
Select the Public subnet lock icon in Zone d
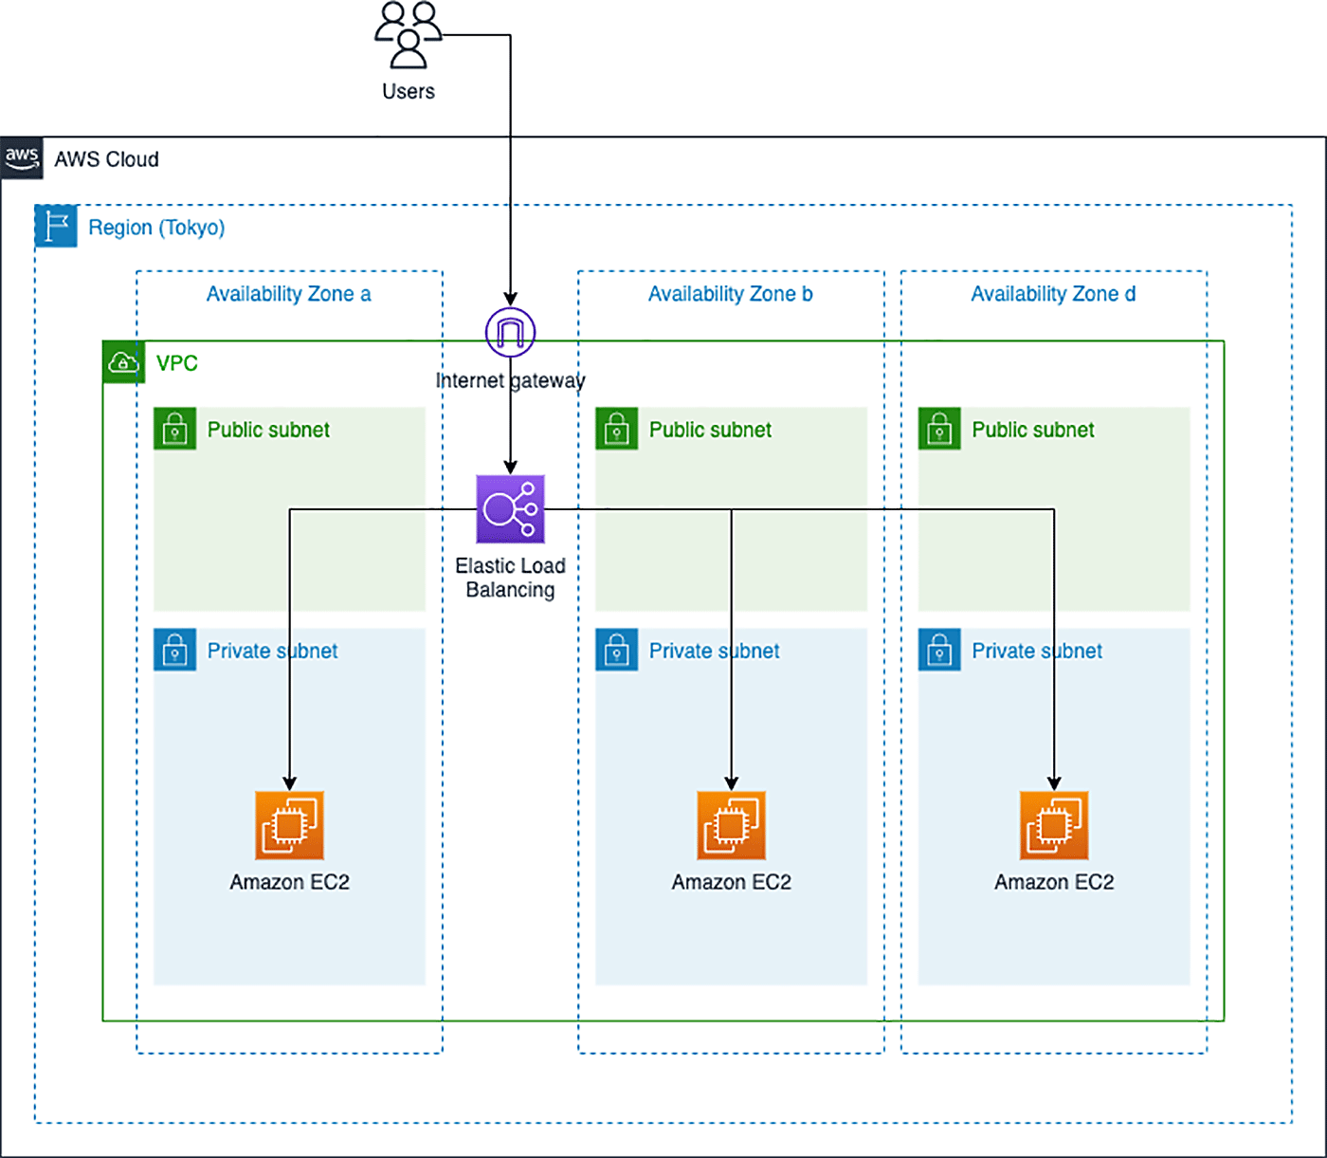938,429
